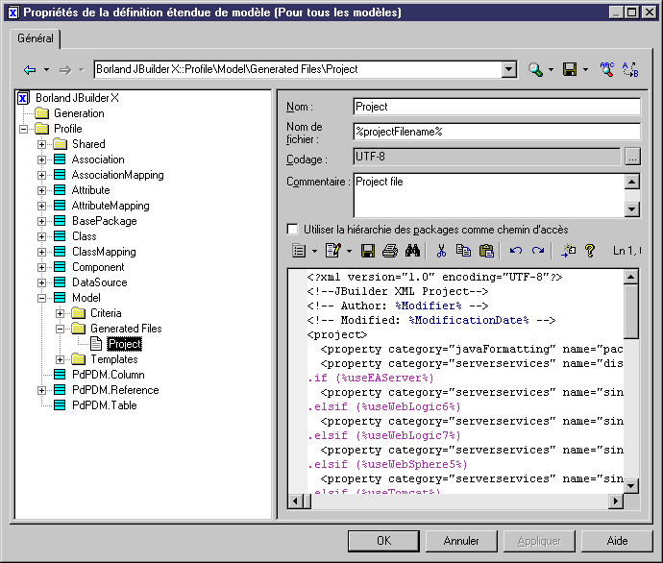Expand the Association tree node
Screen dimensions: 663x563
pyautogui.click(x=42, y=159)
